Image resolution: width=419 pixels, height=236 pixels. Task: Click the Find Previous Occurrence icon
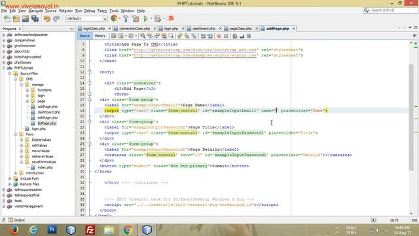(150, 36)
